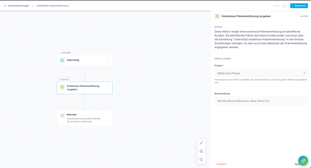This screenshot has height=168, width=311.
Task: Open the Geburtstag node options menu
Action: tap(108, 59)
